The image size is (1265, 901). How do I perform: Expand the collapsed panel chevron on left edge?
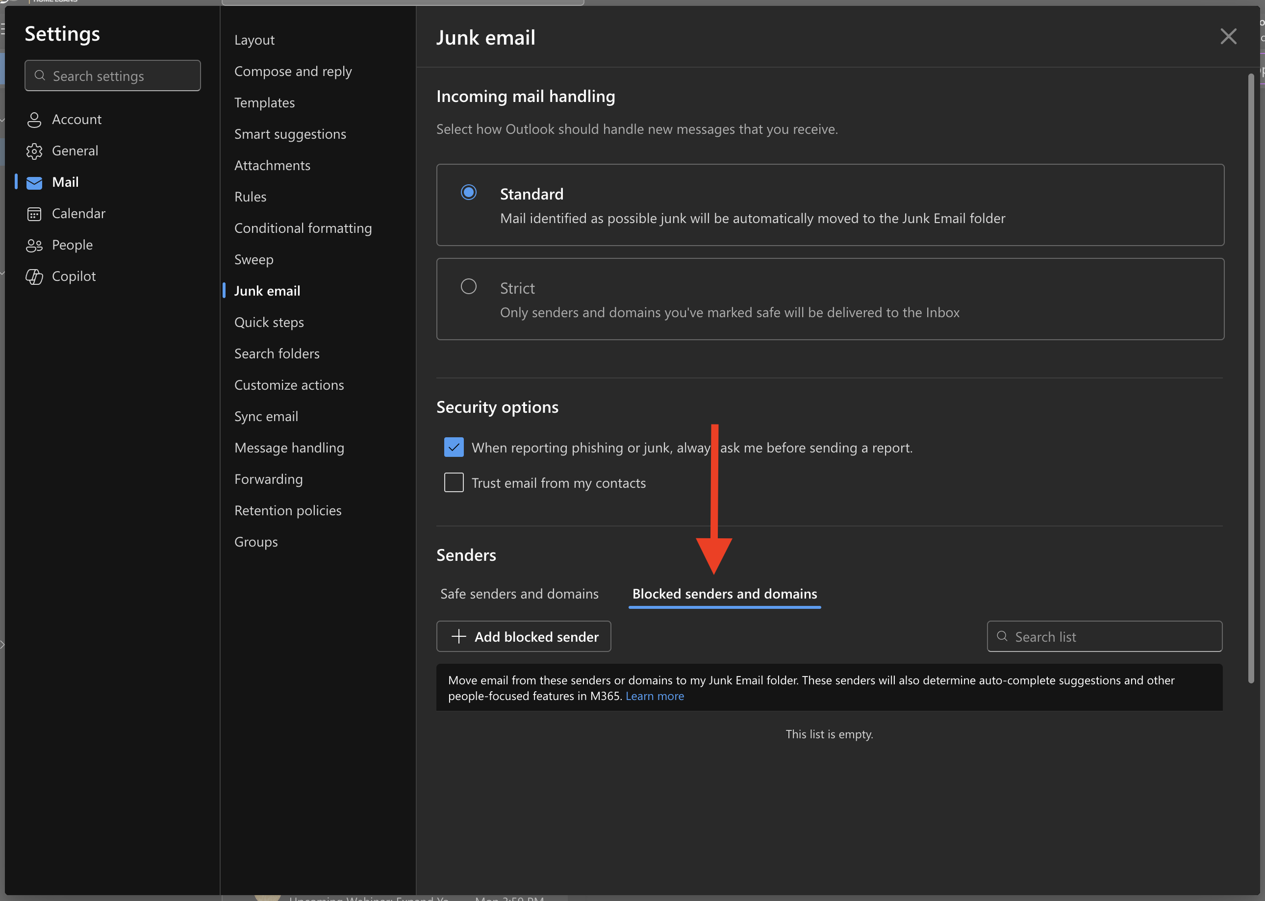tap(3, 644)
